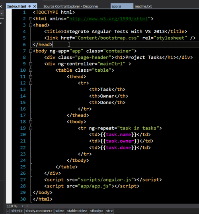Click task.name binding on line 20
This screenshot has width=199, height=214.
coord(119,135)
